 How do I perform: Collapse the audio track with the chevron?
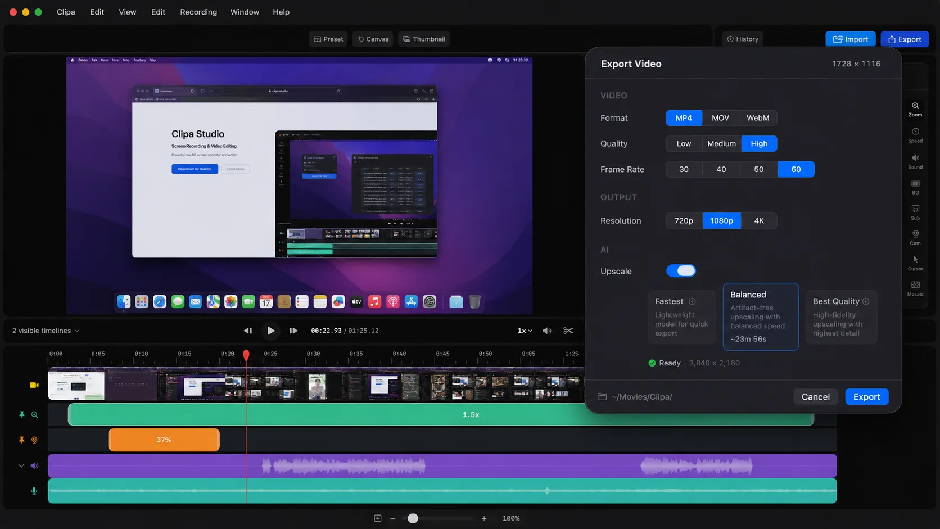pos(21,465)
